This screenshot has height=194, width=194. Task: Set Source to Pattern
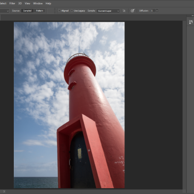tap(39, 11)
